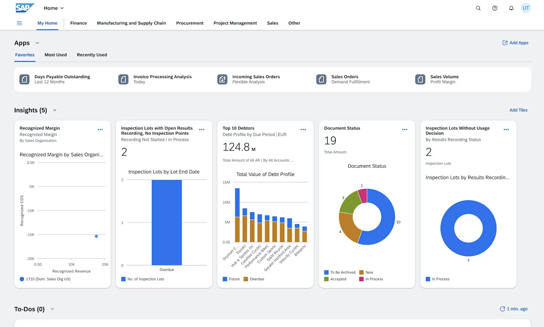Viewport: 544px width, 327px height.
Task: Open the UT user avatar
Action: click(x=525, y=8)
